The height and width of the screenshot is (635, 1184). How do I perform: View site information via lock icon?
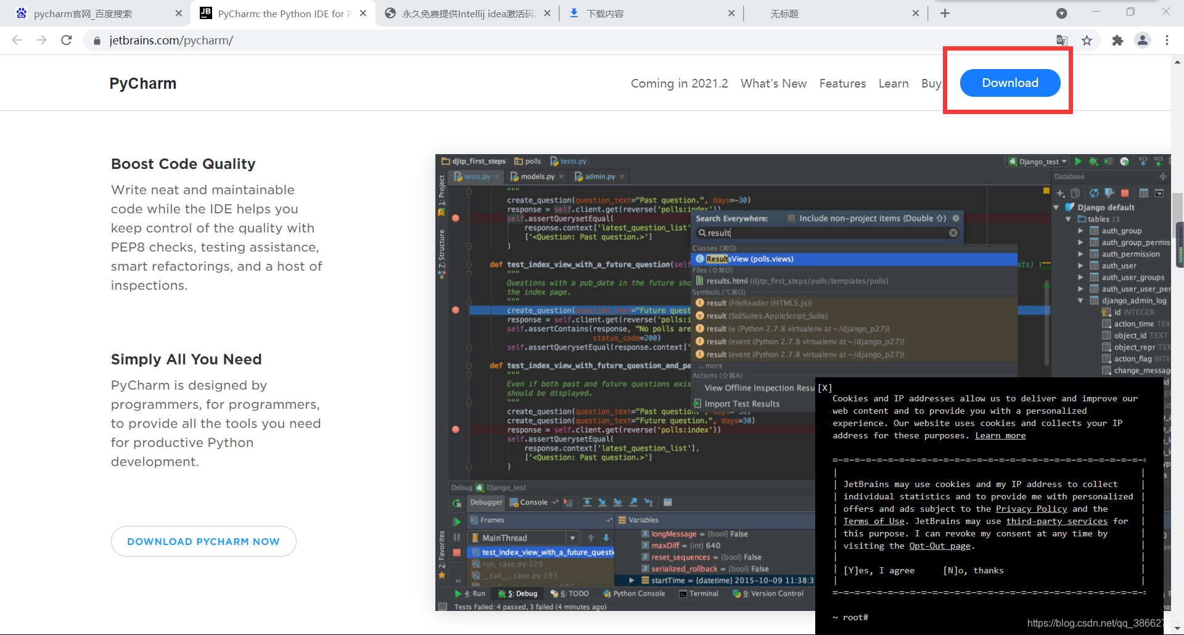(97, 41)
